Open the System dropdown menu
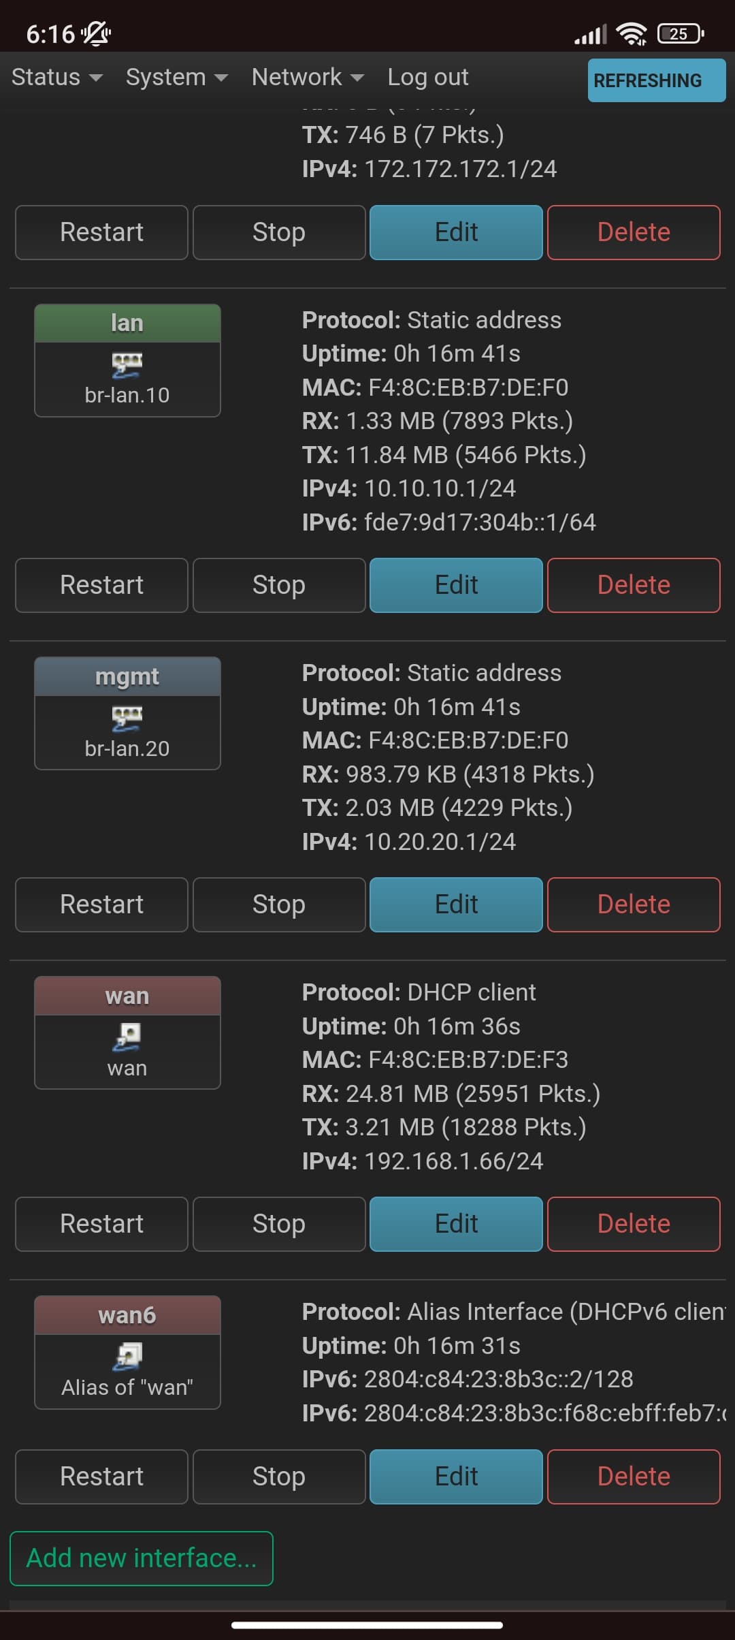The width and height of the screenshot is (735, 1640). click(175, 77)
